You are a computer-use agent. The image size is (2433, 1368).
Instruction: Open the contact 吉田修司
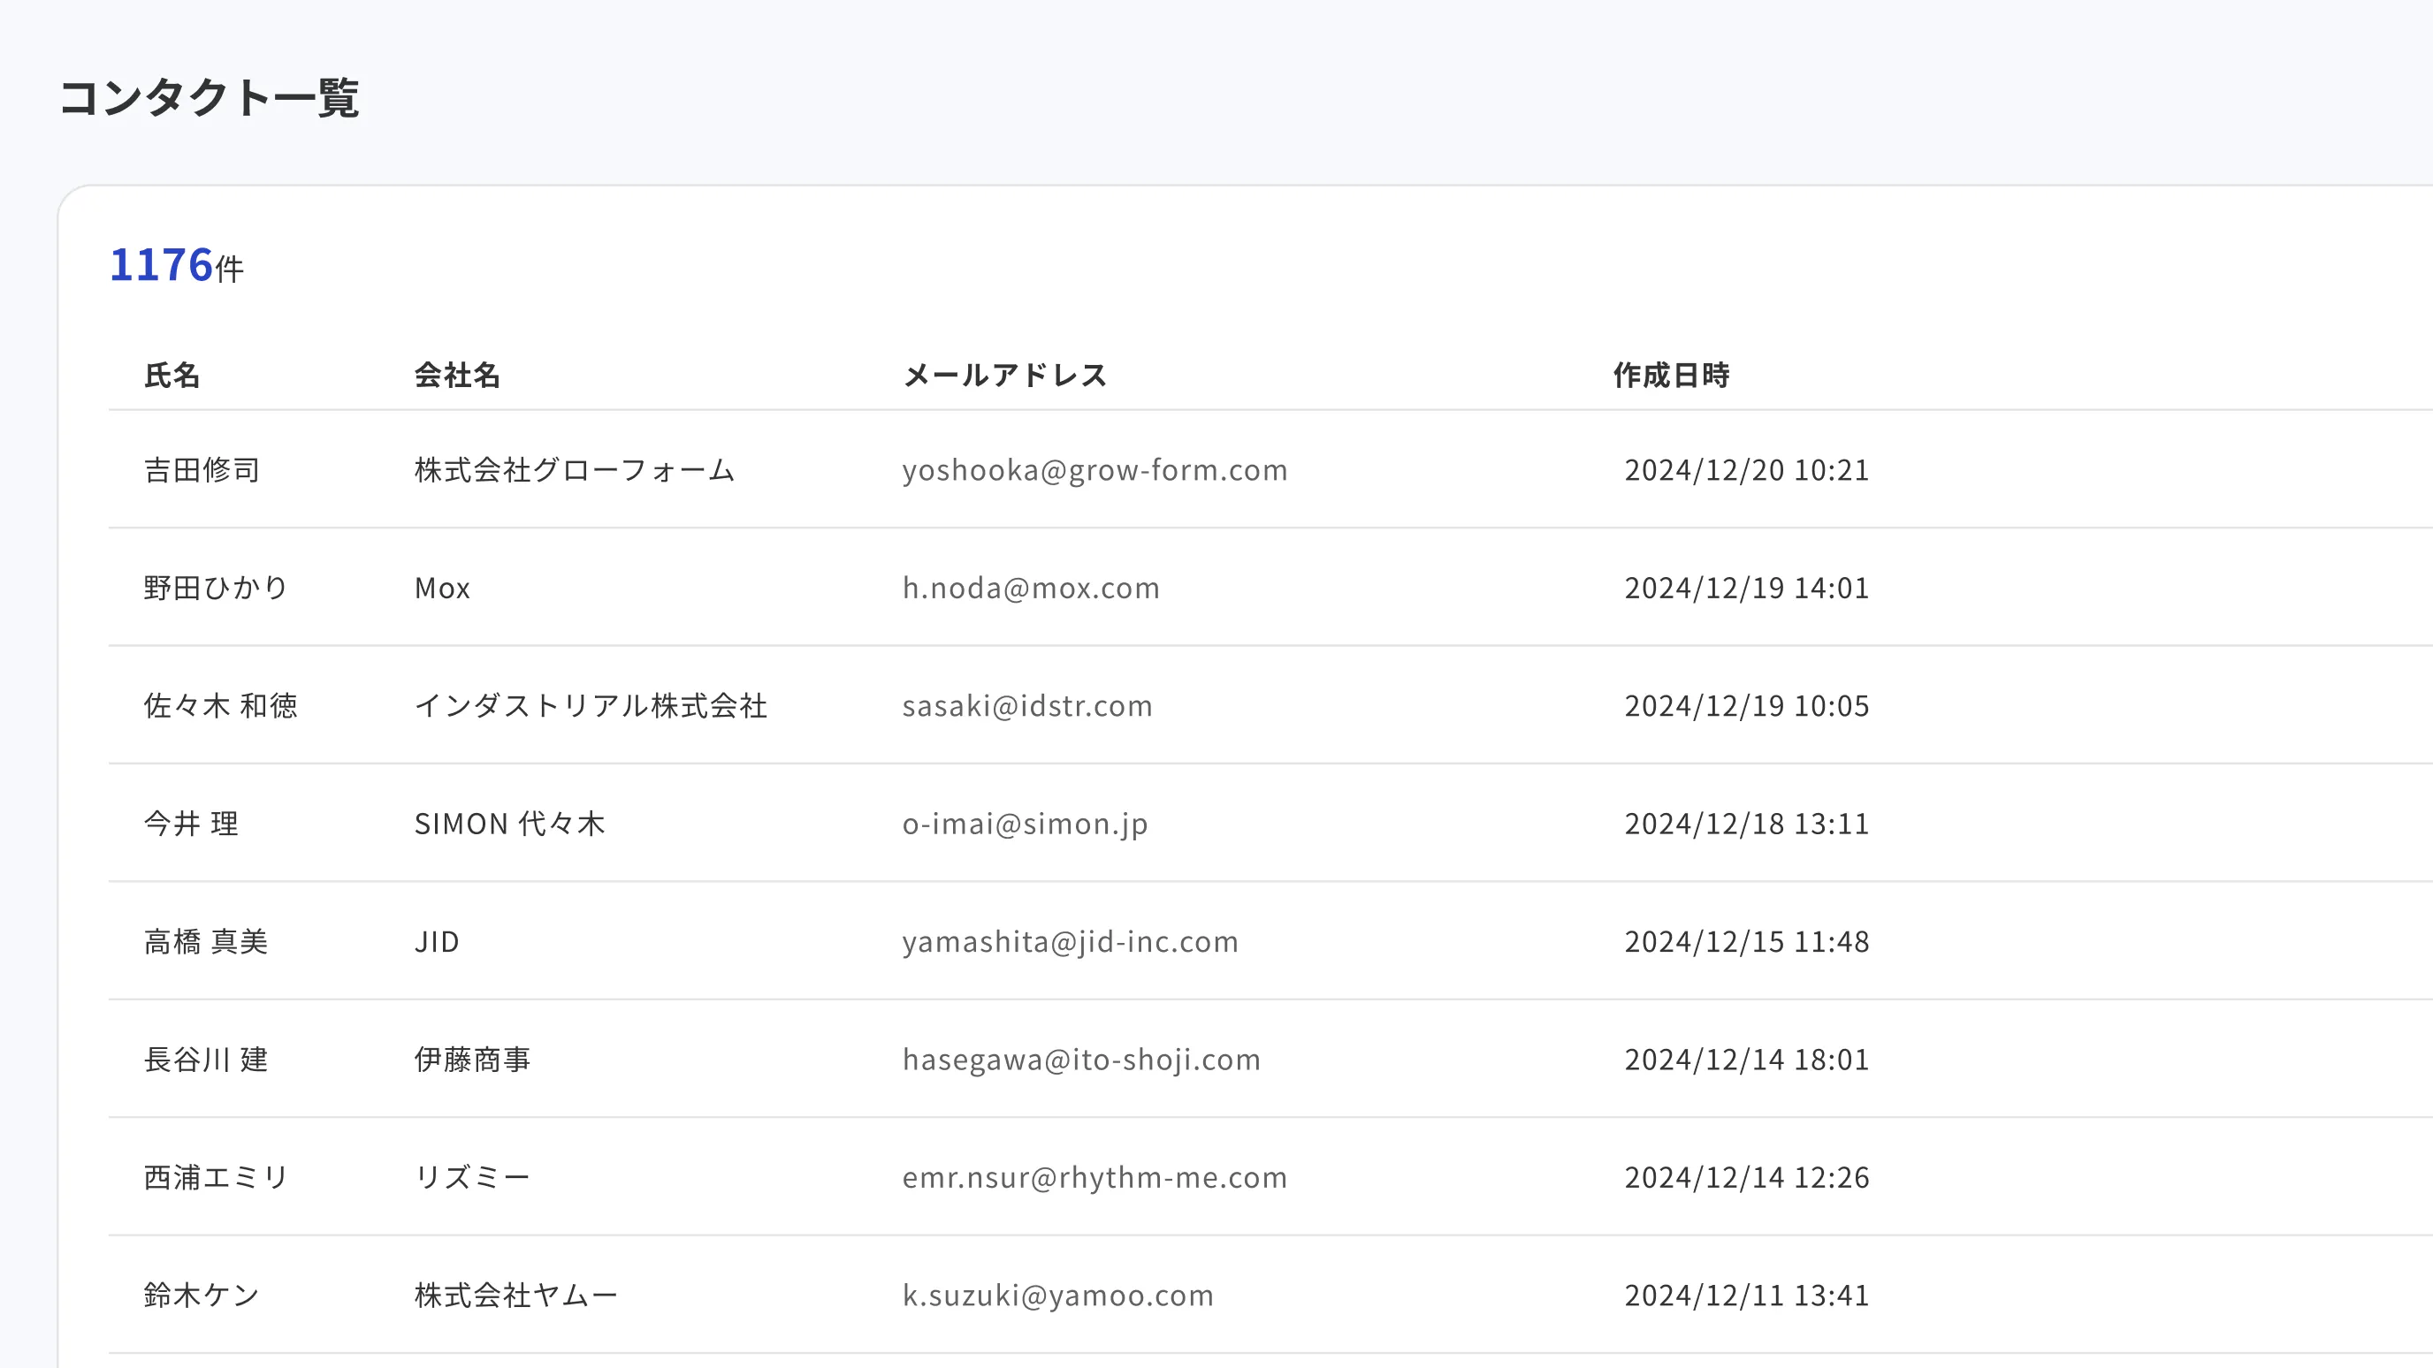[202, 469]
